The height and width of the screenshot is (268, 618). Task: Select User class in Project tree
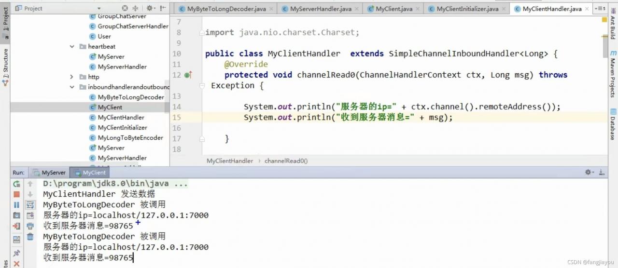(x=100, y=36)
